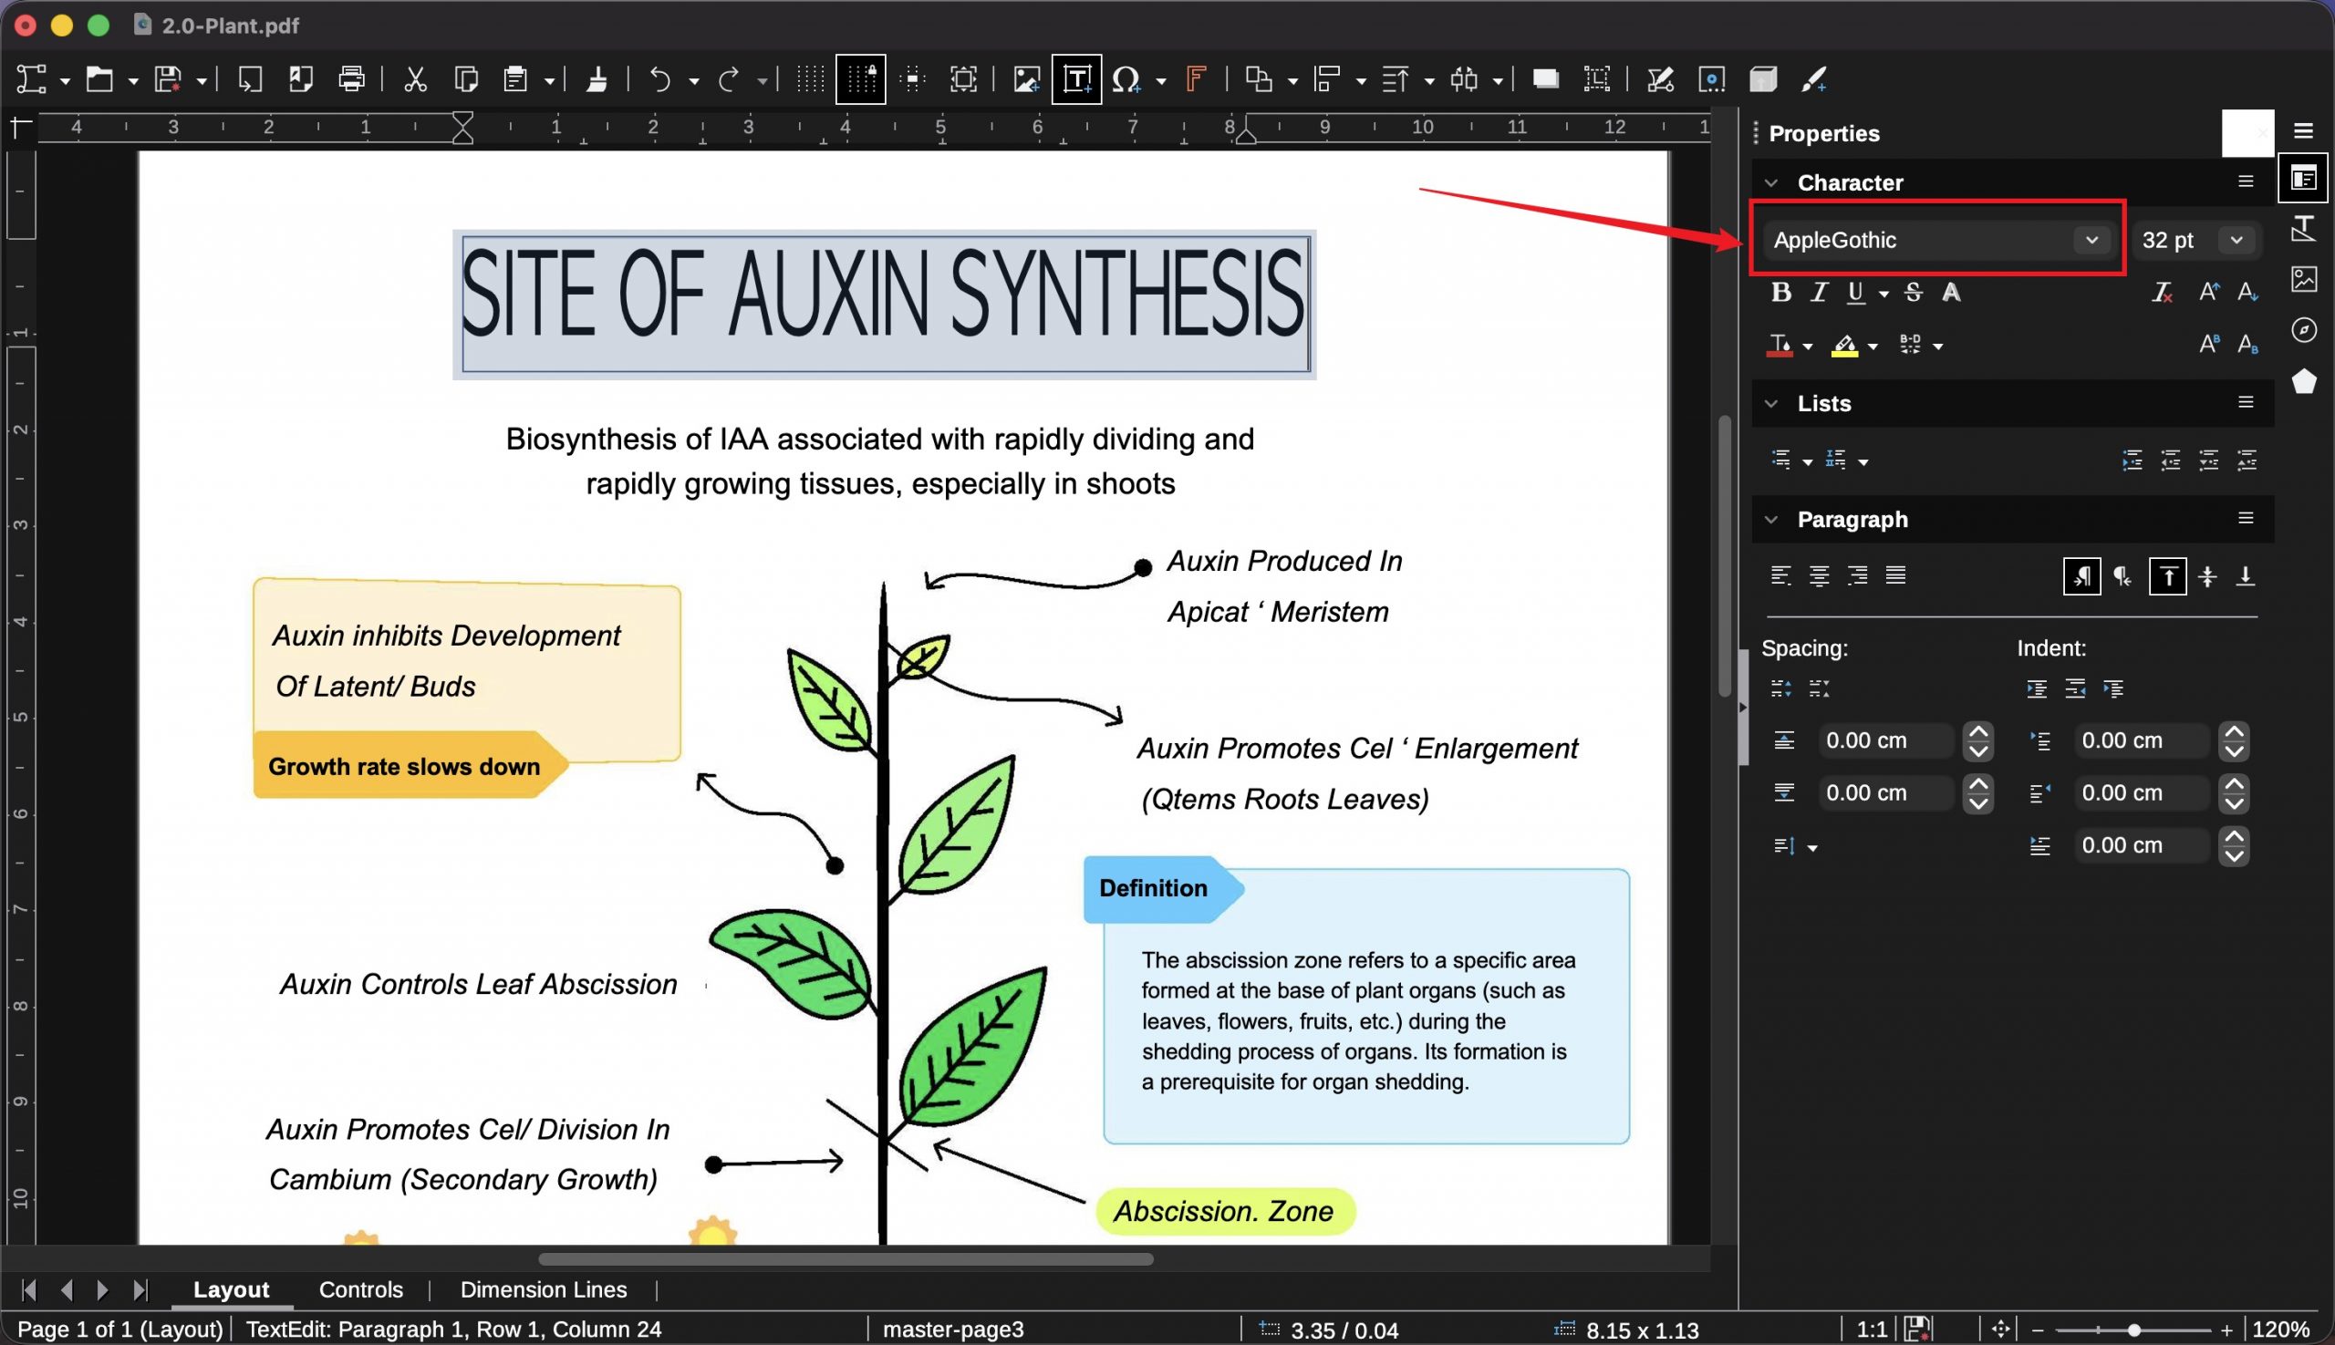Toggle Display Grid icon

point(810,79)
